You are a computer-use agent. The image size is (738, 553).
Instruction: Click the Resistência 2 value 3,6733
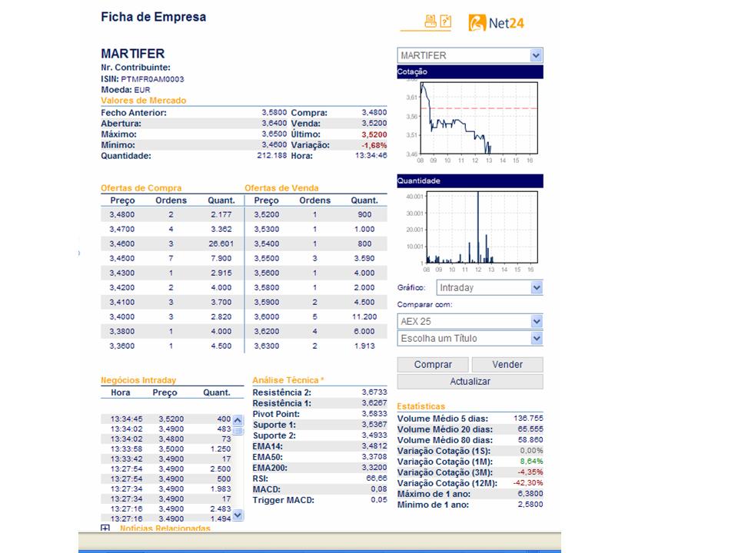point(374,392)
